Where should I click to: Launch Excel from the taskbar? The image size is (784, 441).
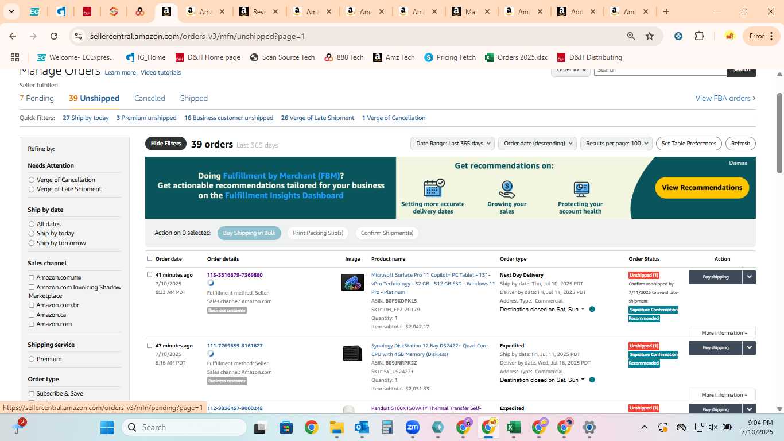click(x=513, y=427)
